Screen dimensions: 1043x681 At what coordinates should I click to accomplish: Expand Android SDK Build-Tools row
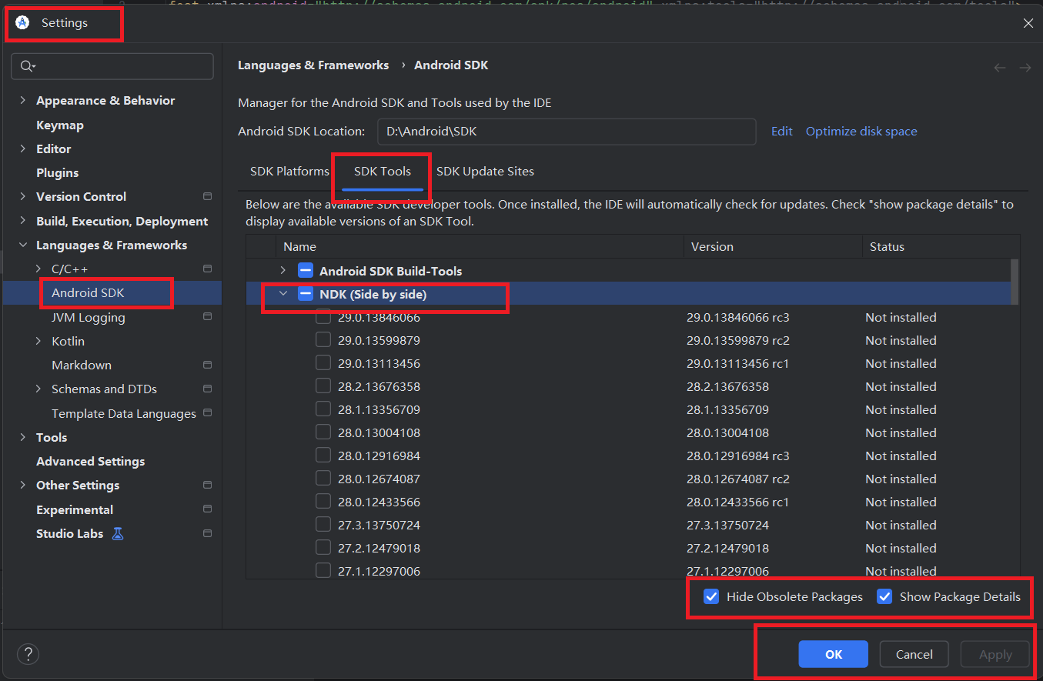pyautogui.click(x=283, y=271)
